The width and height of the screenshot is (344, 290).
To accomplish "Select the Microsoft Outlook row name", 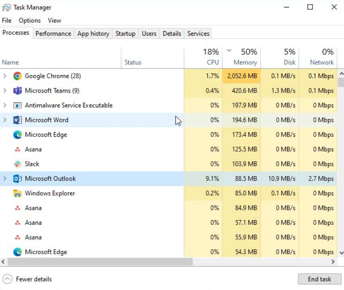I will click(50, 179).
